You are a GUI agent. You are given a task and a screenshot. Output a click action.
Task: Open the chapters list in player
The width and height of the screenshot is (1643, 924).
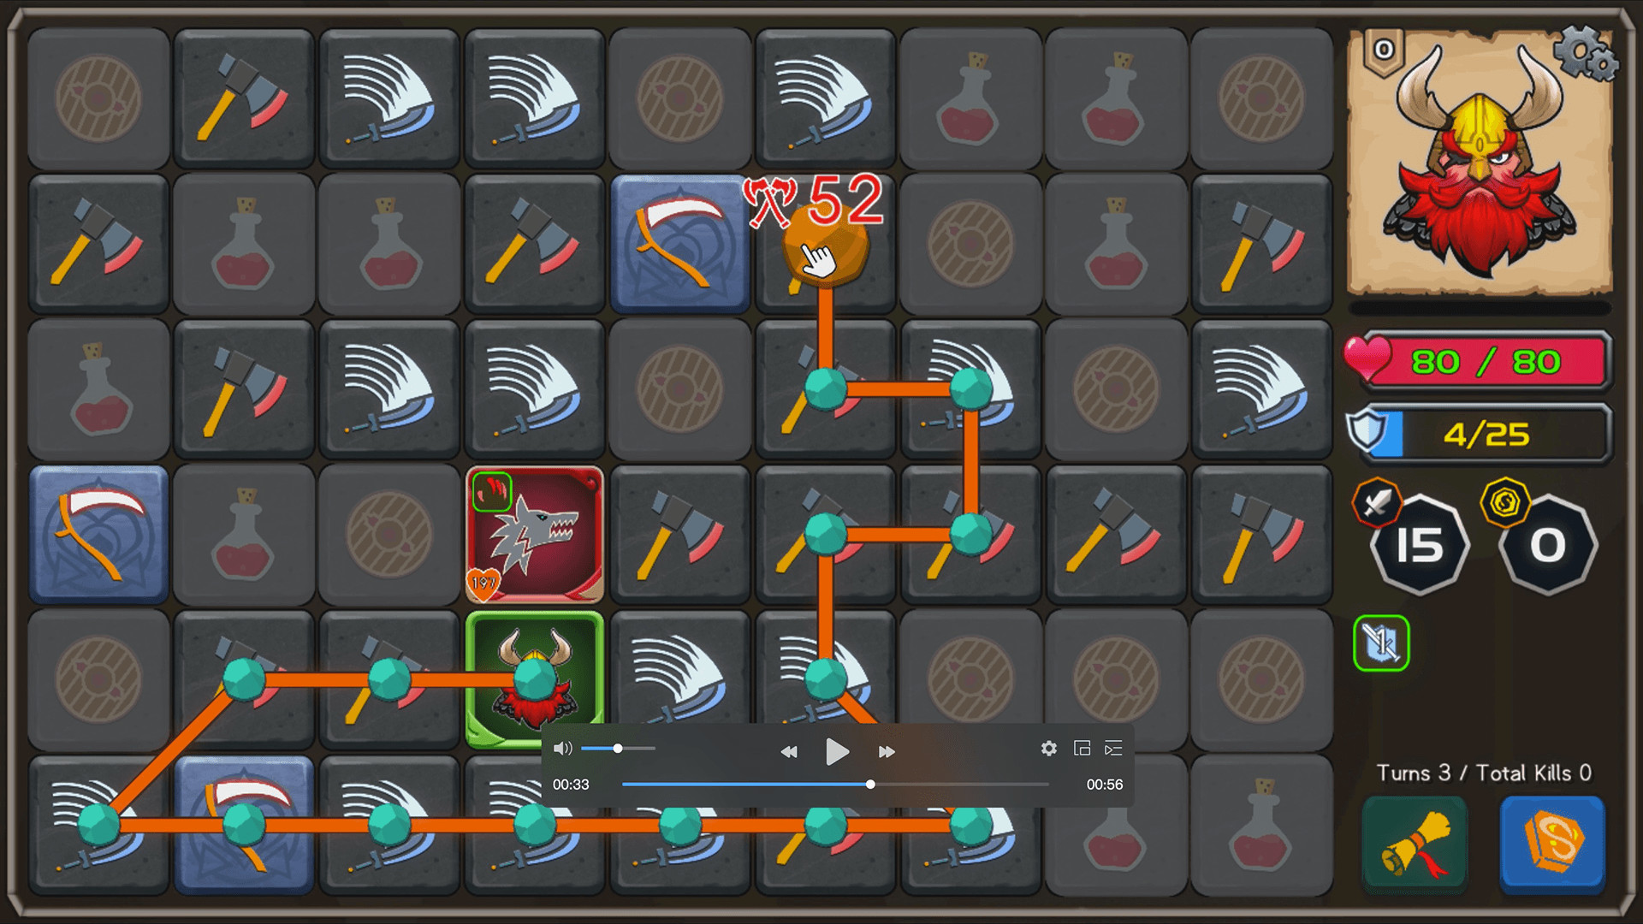[1113, 749]
